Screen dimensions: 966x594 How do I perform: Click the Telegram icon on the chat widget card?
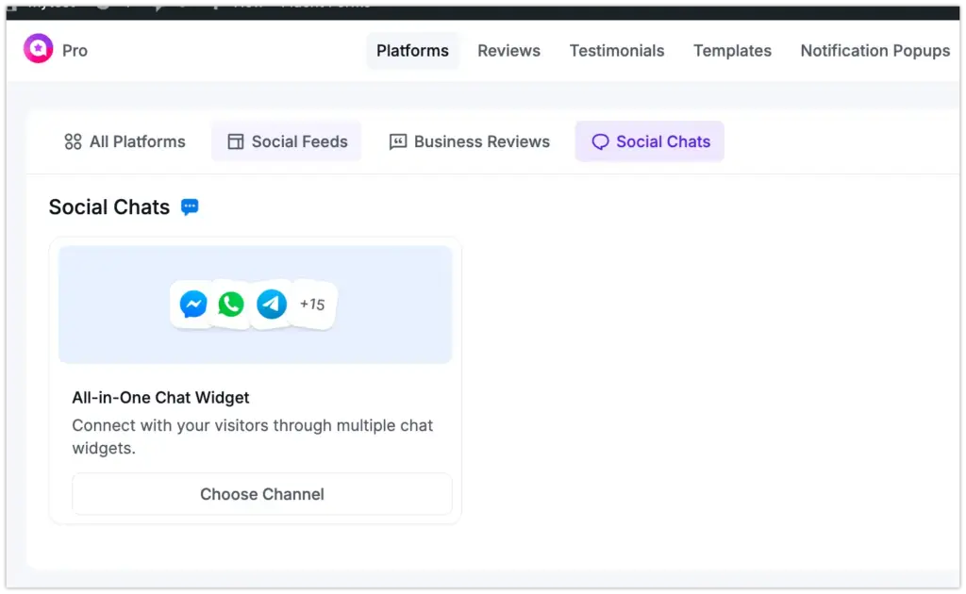click(271, 304)
